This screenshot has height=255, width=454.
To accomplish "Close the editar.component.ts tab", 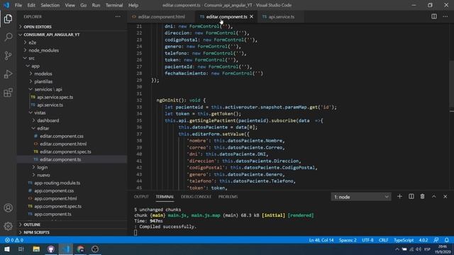I will tap(251, 17).
